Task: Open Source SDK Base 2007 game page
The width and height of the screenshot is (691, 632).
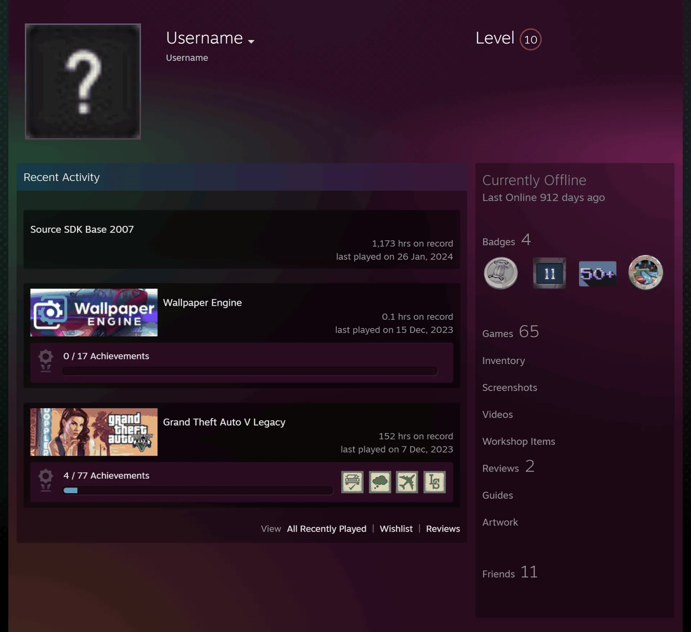Action: [82, 229]
